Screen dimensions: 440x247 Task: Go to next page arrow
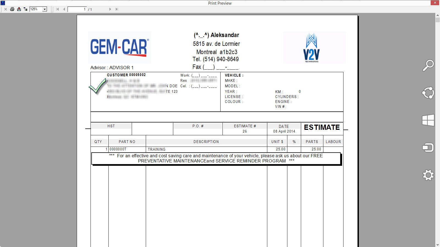pyautogui.click(x=110, y=9)
